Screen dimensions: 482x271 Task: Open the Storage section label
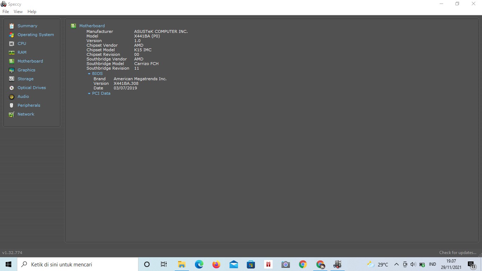click(x=25, y=79)
